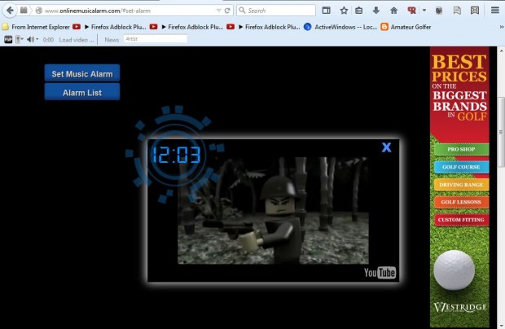Screen dimensions: 505x329
Task: Click the search magnifier icon
Action: point(242,11)
